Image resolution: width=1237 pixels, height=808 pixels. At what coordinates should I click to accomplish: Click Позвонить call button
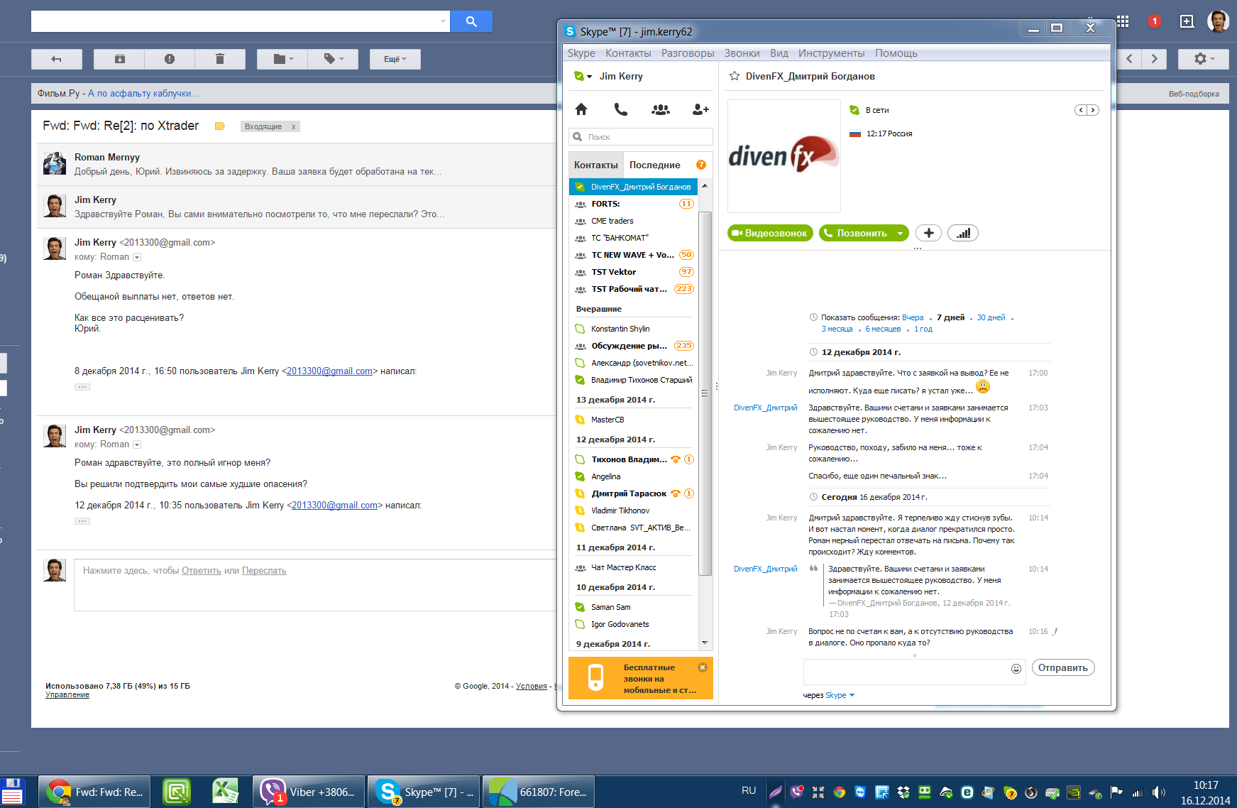click(x=857, y=233)
